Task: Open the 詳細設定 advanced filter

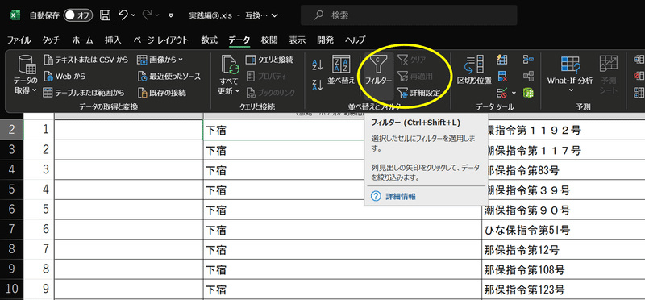Action: pos(418,93)
